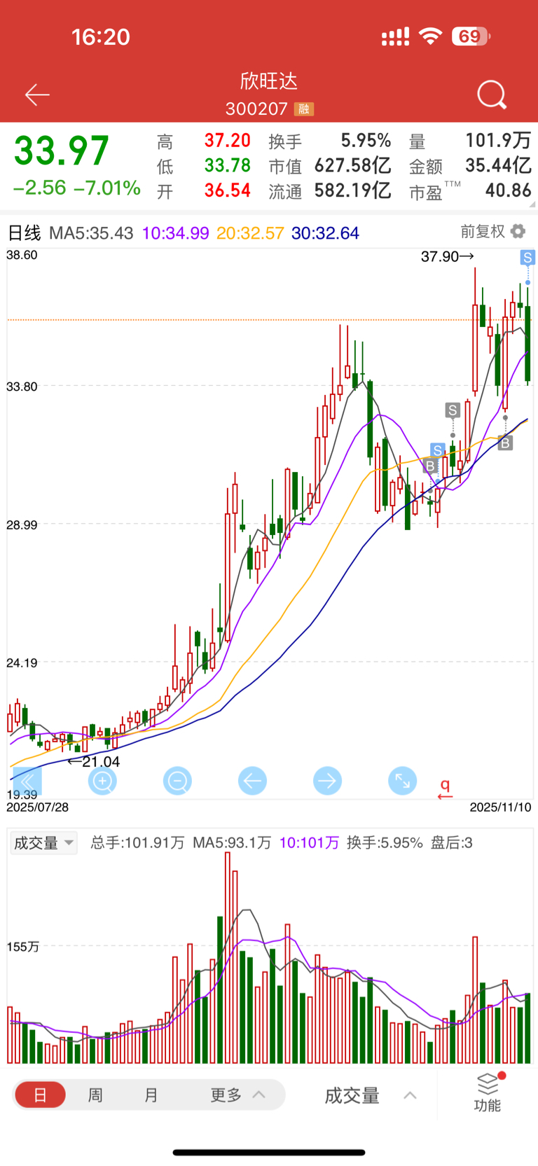The height and width of the screenshot is (1166, 538).
Task: Tap the 24.19 price axis label
Action: (x=22, y=662)
